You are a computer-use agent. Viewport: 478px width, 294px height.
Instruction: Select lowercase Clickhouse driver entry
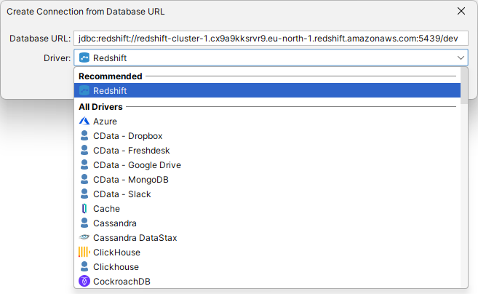[x=116, y=267]
